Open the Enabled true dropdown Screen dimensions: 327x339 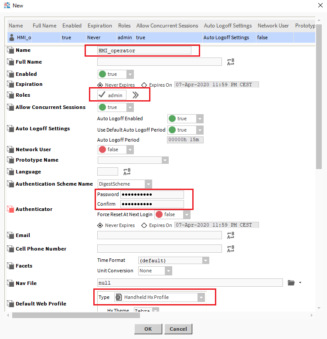tap(130, 74)
